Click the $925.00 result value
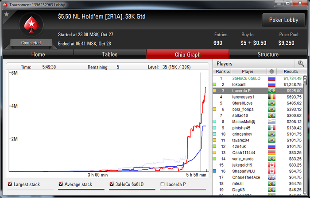This screenshot has height=198, width=310. [294, 91]
